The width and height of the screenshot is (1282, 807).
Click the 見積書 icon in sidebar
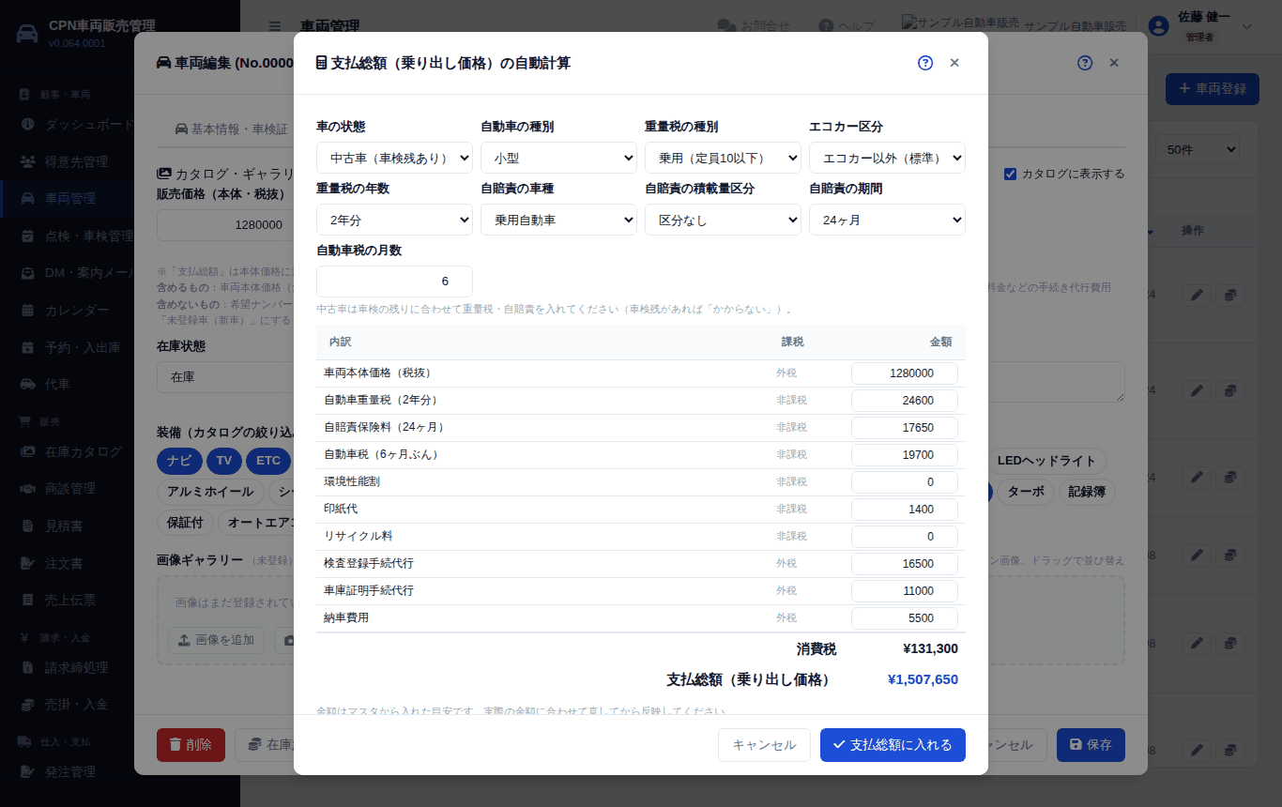27,525
